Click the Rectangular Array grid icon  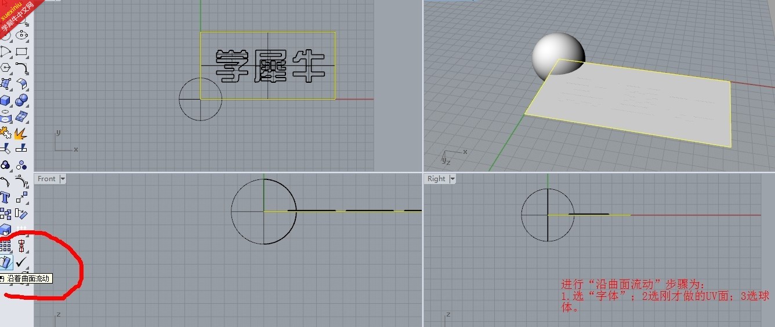tap(6, 245)
